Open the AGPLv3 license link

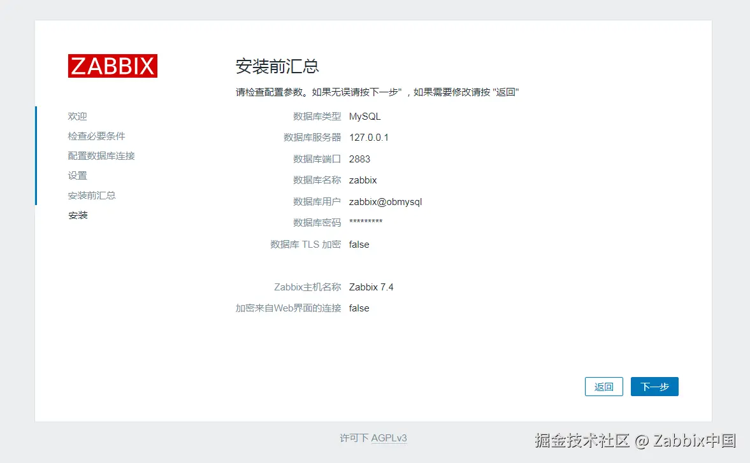(389, 438)
